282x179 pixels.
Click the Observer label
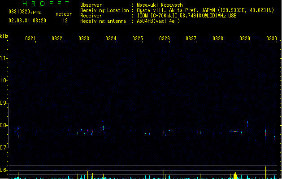click(x=91, y=5)
